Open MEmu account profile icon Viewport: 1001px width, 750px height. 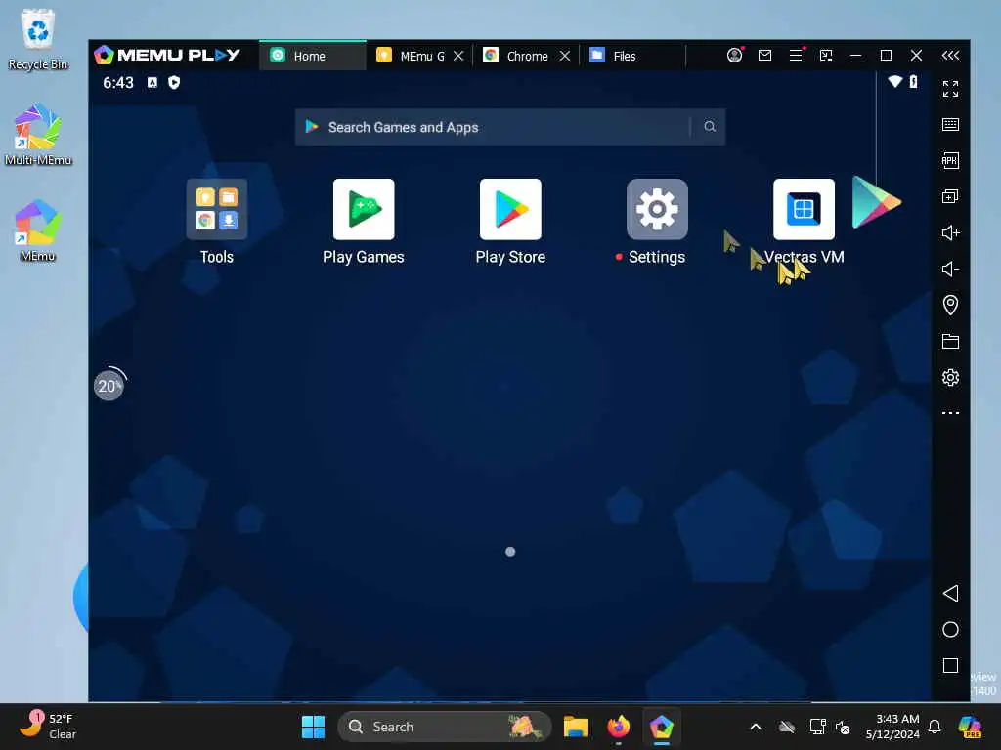pyautogui.click(x=735, y=56)
